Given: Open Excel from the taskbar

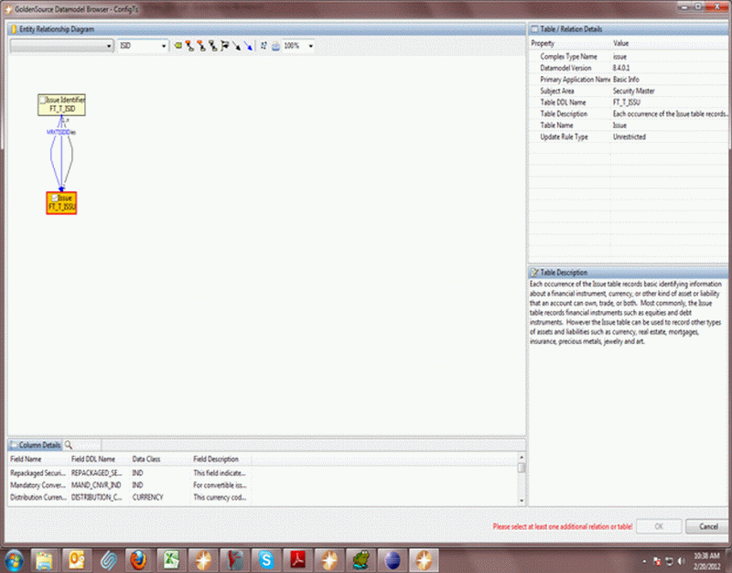Looking at the screenshot, I should point(171,560).
